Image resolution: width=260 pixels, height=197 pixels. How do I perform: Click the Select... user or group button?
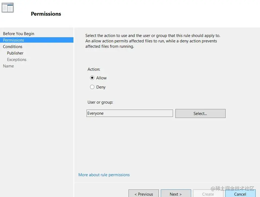pos(200,114)
